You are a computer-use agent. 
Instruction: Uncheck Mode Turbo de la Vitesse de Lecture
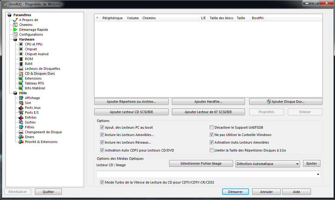click(x=102, y=182)
